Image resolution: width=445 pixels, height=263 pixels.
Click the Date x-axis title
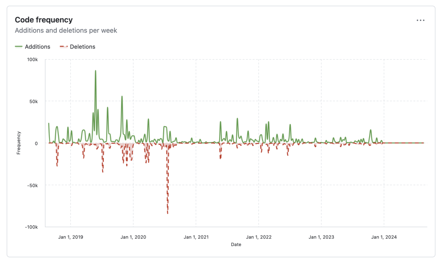tap(236, 245)
